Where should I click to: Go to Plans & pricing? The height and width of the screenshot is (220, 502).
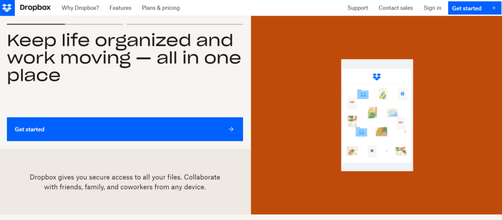pos(161,8)
